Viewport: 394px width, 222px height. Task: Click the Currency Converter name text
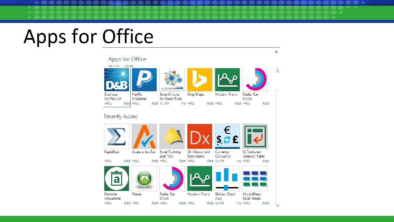click(x=223, y=154)
